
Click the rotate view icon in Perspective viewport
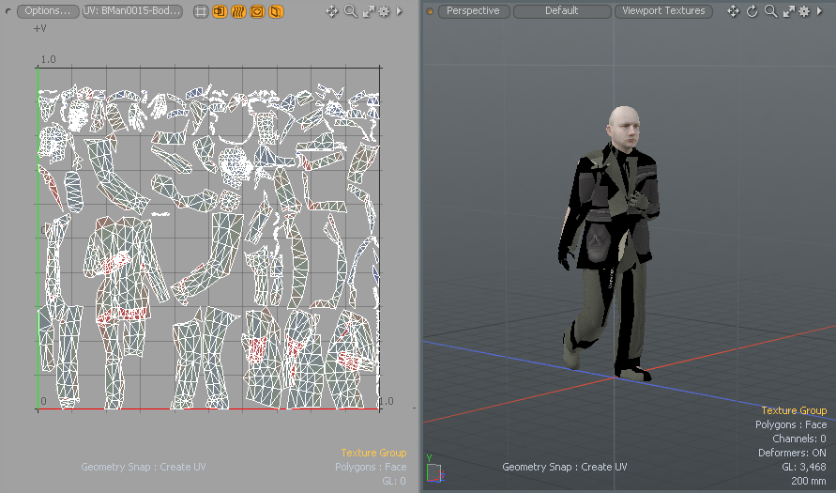click(x=752, y=11)
